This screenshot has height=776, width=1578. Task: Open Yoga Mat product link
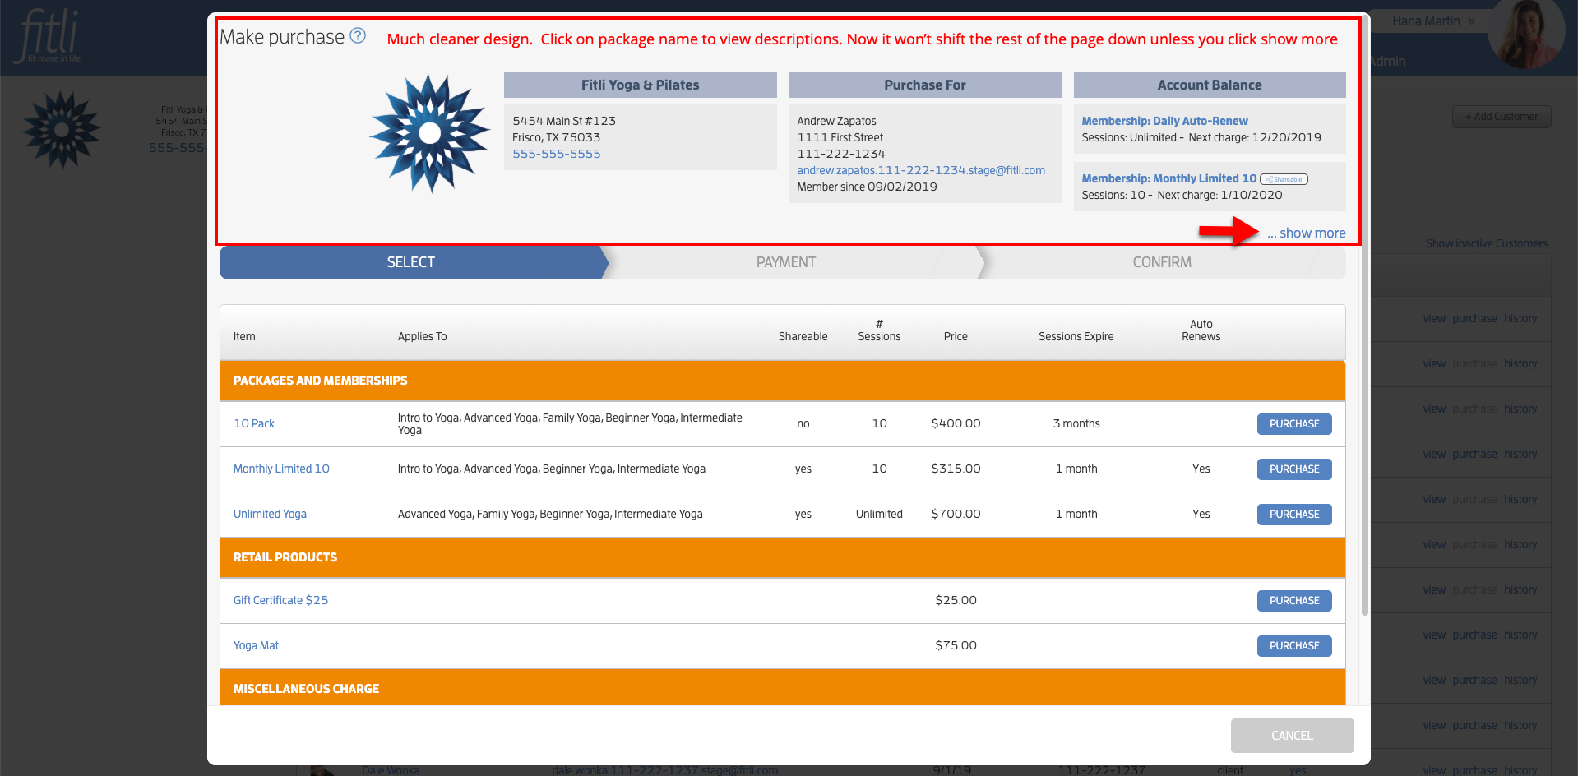[x=256, y=645]
